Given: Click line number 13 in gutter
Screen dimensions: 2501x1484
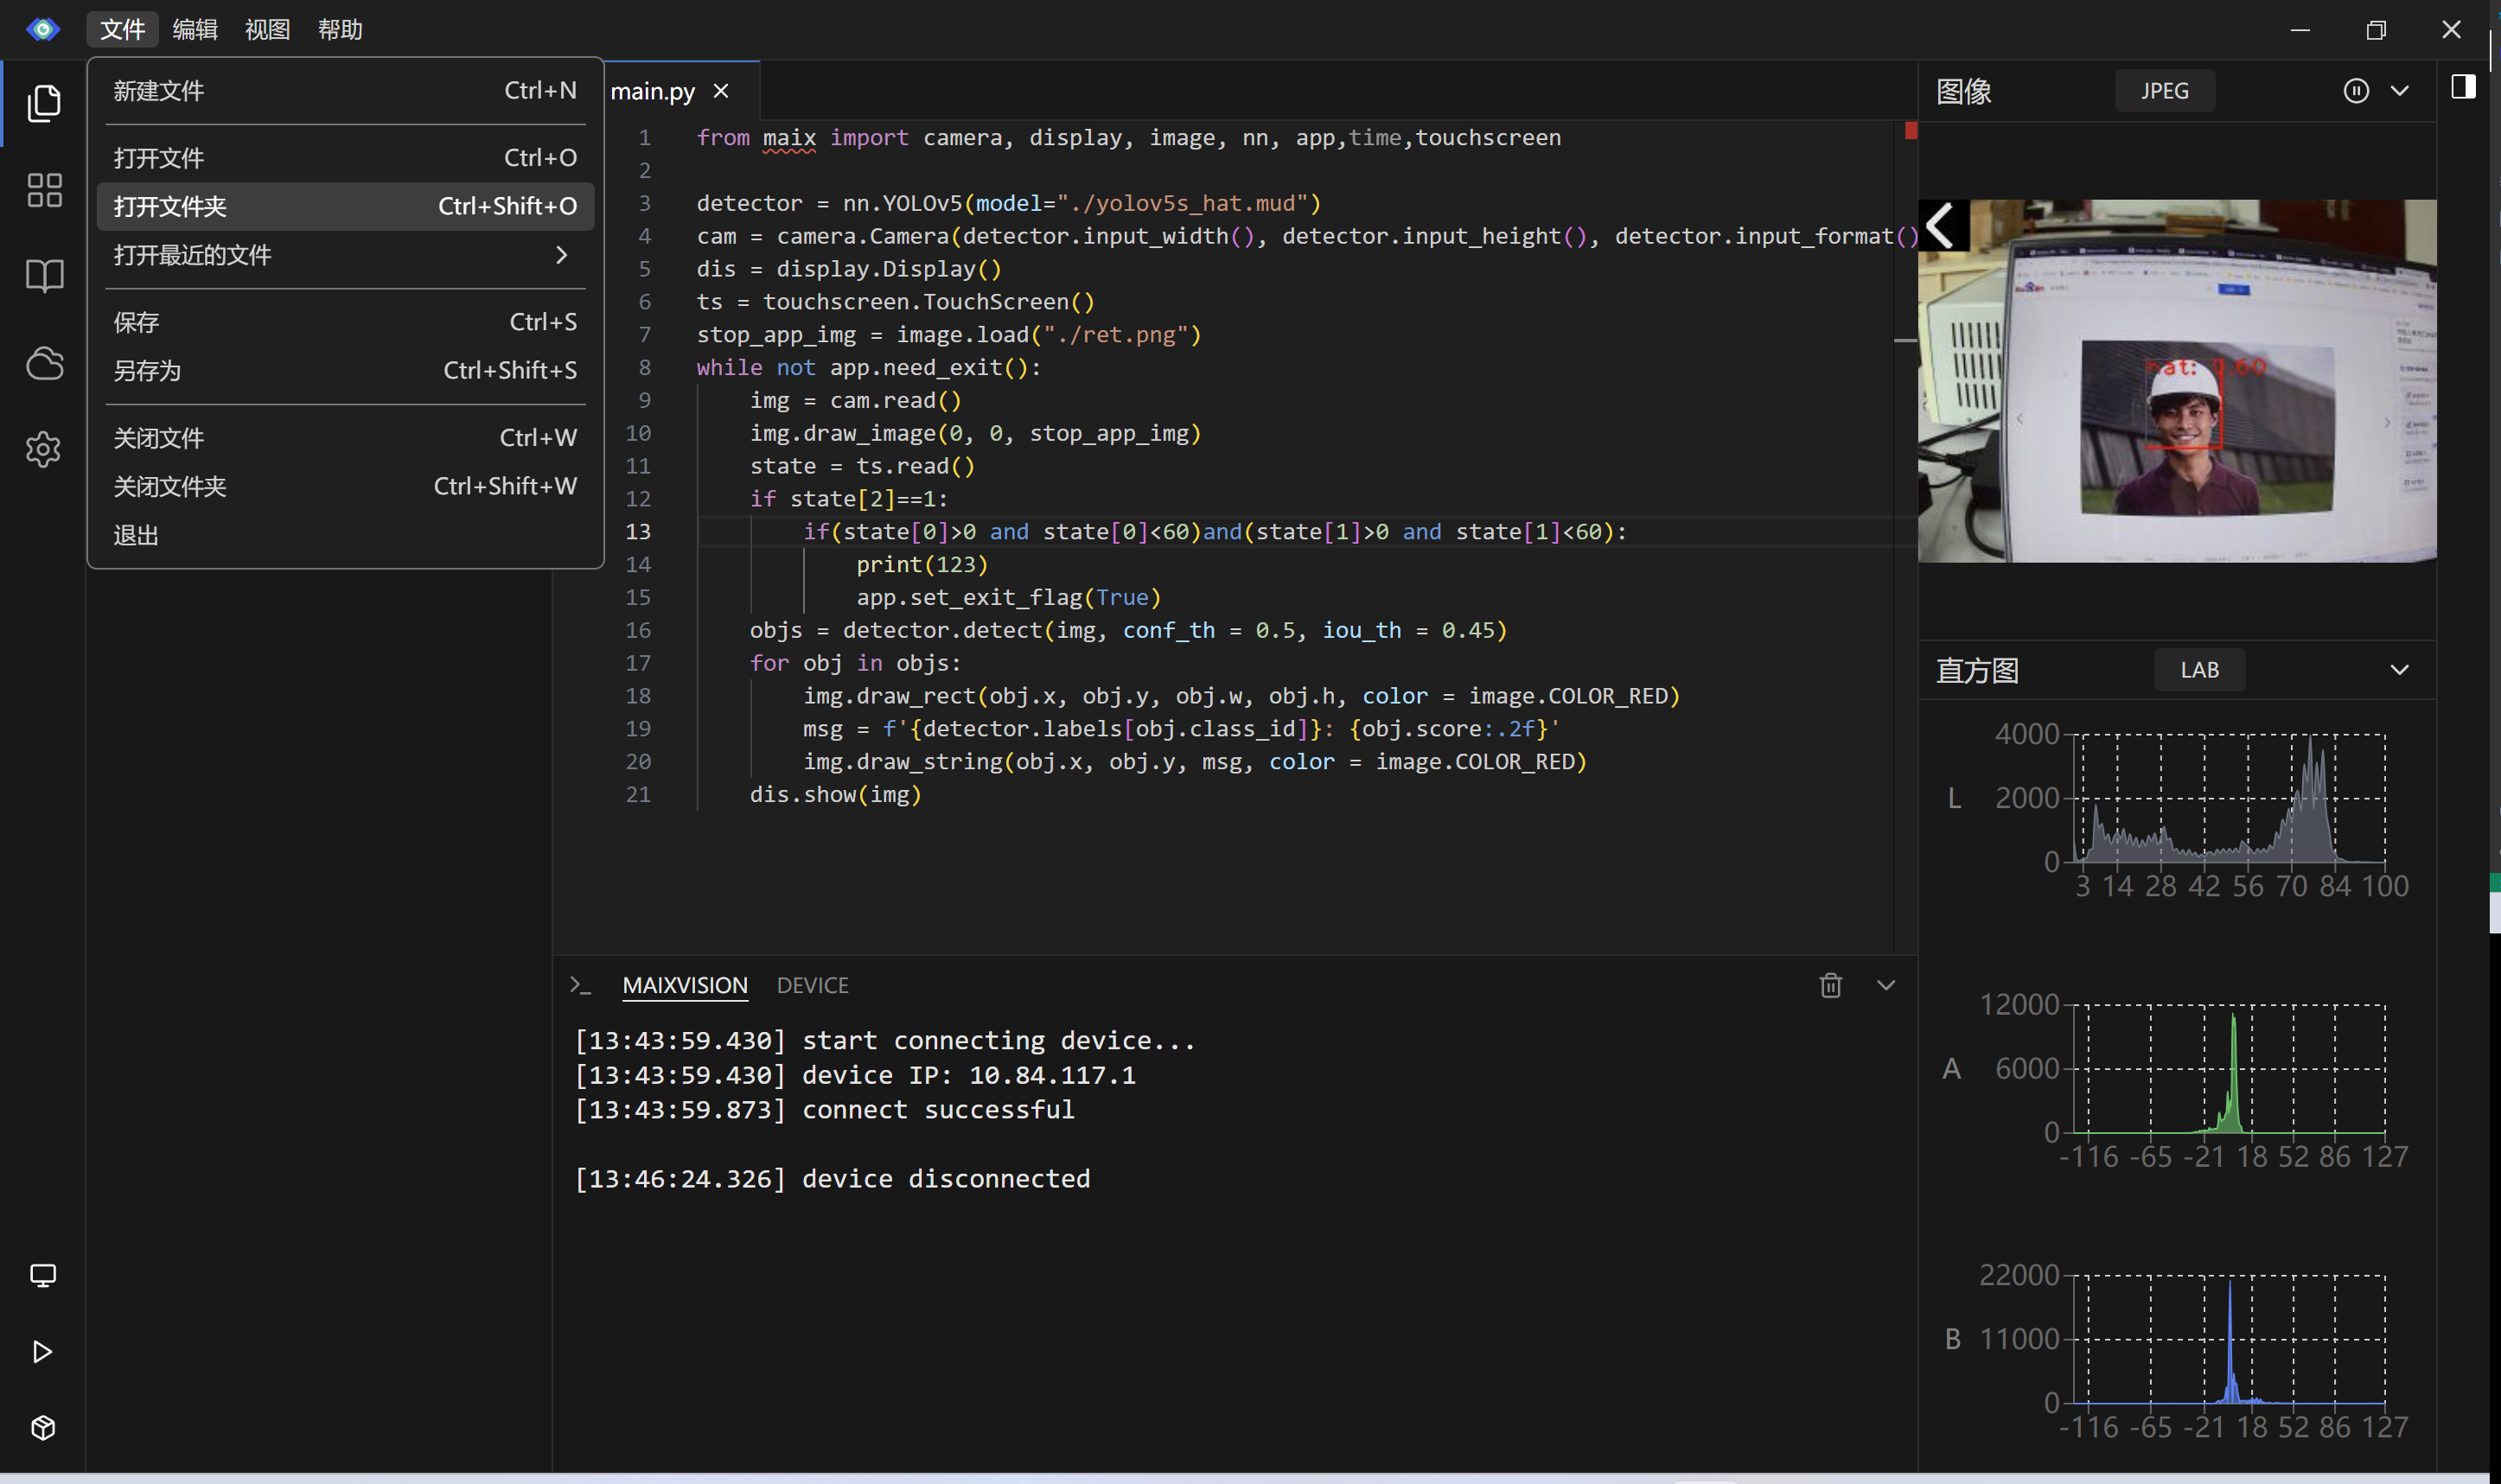Looking at the screenshot, I should coord(638,532).
